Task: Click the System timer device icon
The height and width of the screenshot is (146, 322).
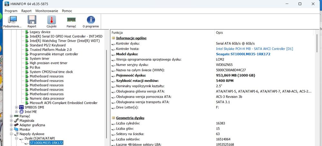Action: (27, 59)
